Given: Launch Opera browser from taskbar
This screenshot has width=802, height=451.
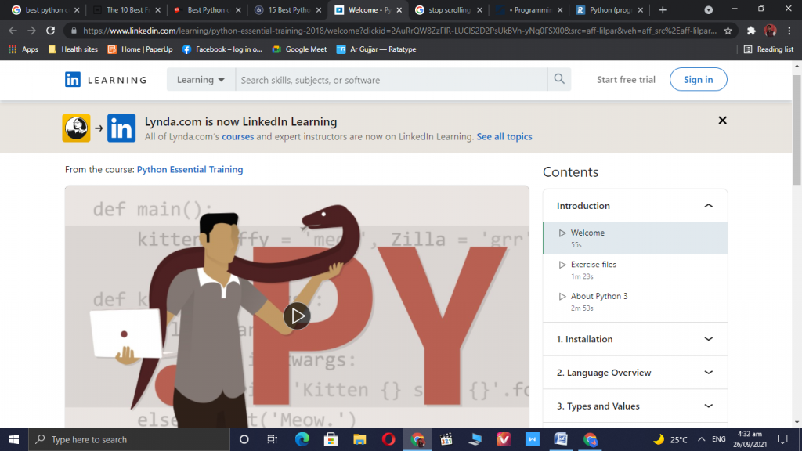Looking at the screenshot, I should pos(388,439).
